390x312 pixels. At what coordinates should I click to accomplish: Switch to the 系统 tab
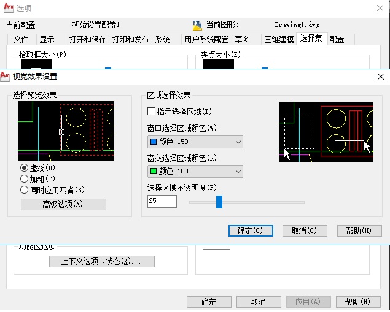tap(166, 39)
